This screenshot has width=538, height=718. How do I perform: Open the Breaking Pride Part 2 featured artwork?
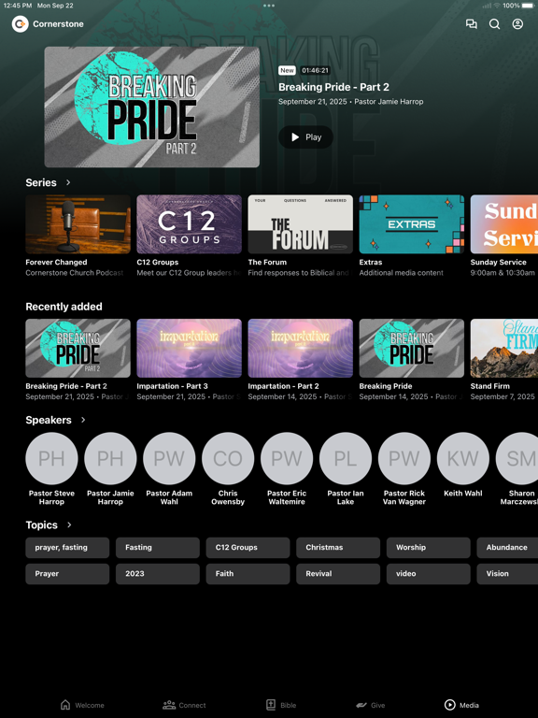tap(152, 107)
